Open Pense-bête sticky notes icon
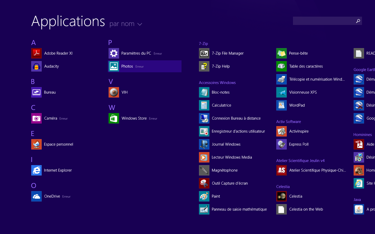This screenshot has width=375, height=234. tap(282, 53)
